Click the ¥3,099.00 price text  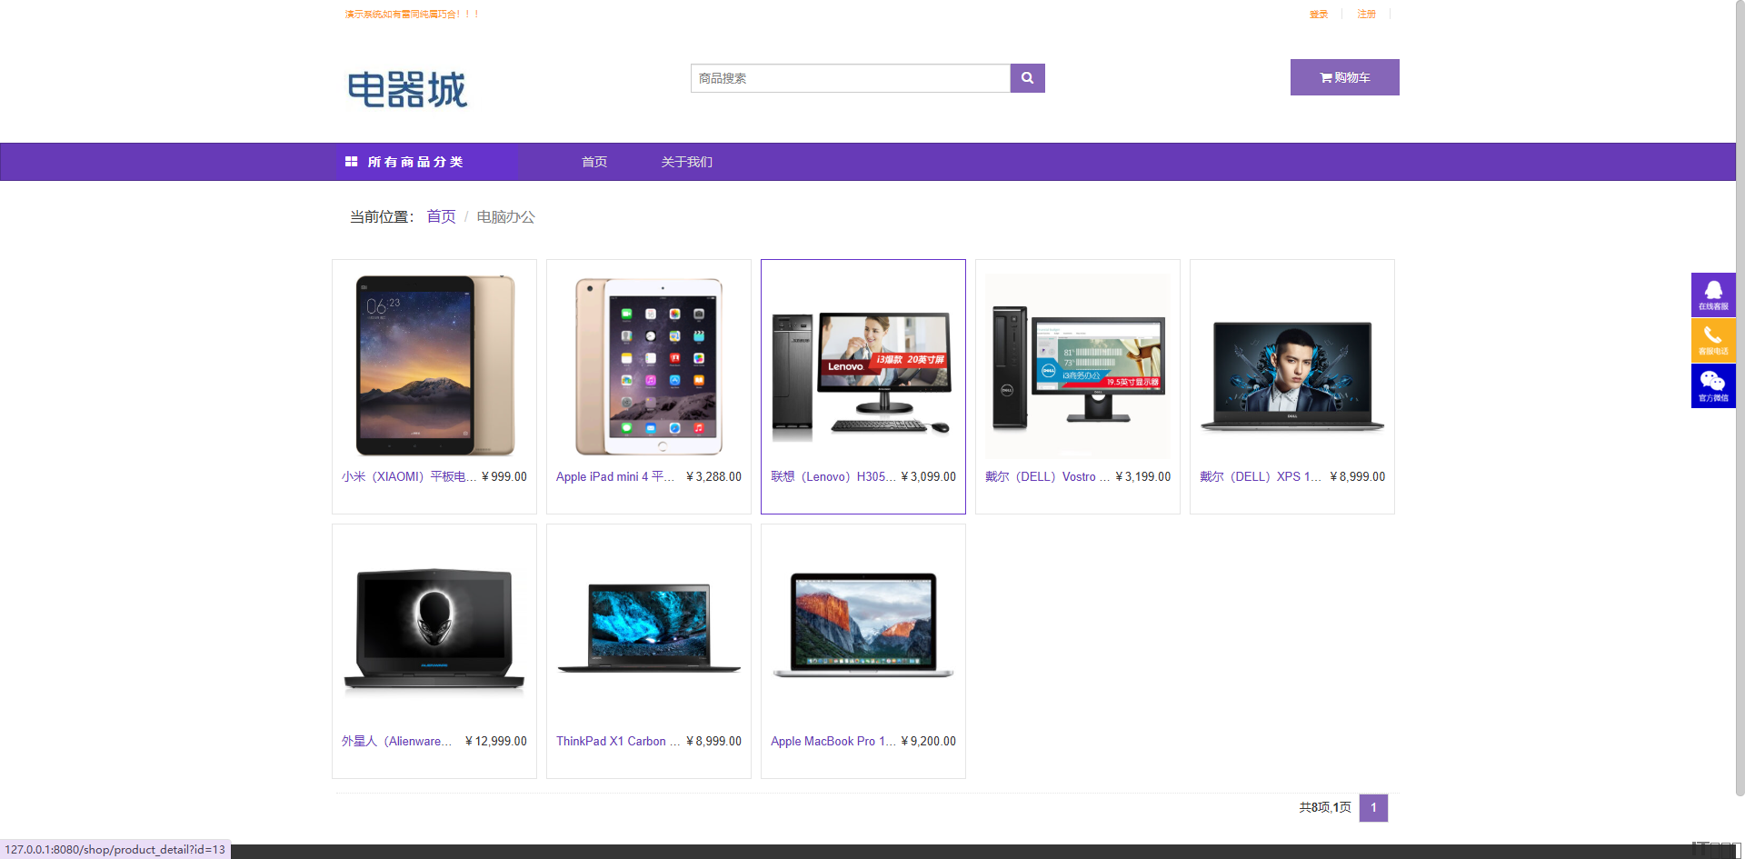pyautogui.click(x=928, y=476)
